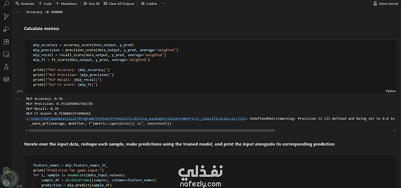The width and height of the screenshot is (401, 188).
Task: Open Remote Explorer view
Action: [x=6, y=54]
